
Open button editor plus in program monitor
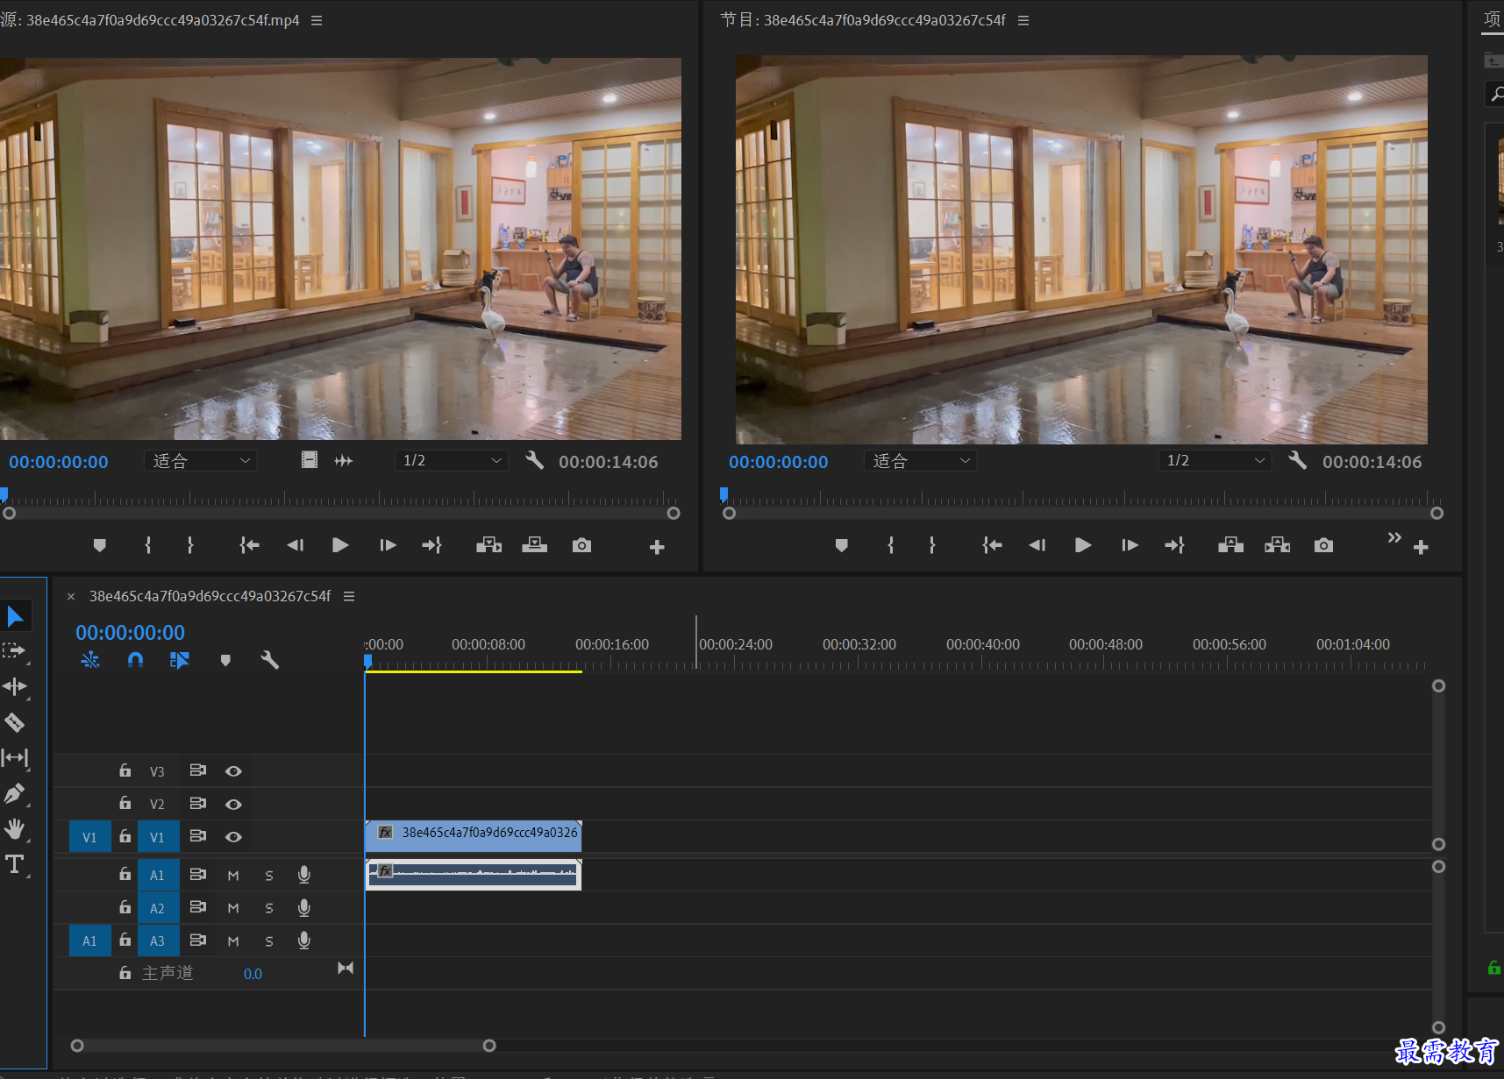point(1421,547)
